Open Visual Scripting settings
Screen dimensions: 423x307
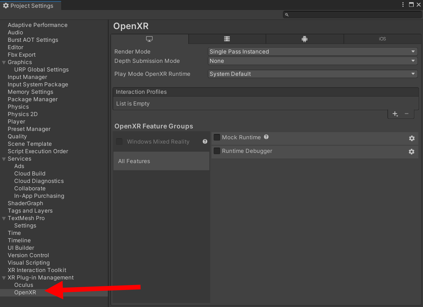(29, 263)
